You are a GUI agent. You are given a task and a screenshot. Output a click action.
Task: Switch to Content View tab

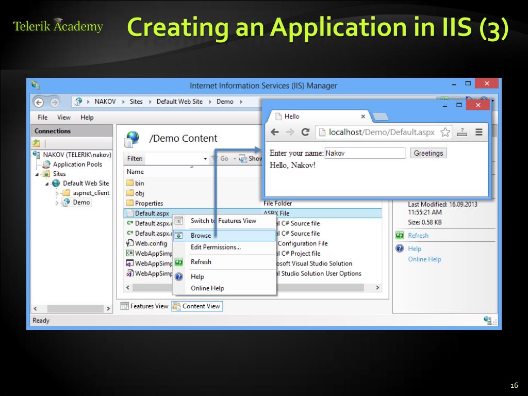tap(197, 306)
